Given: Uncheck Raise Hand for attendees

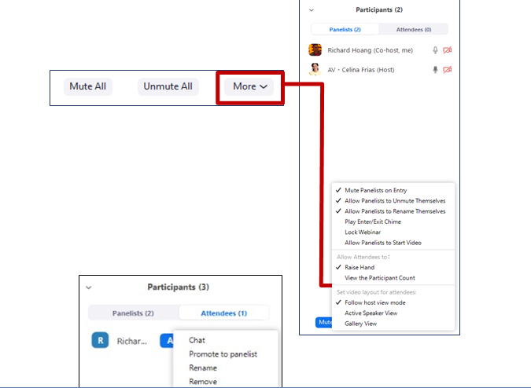Looking at the screenshot, I should (x=359, y=268).
